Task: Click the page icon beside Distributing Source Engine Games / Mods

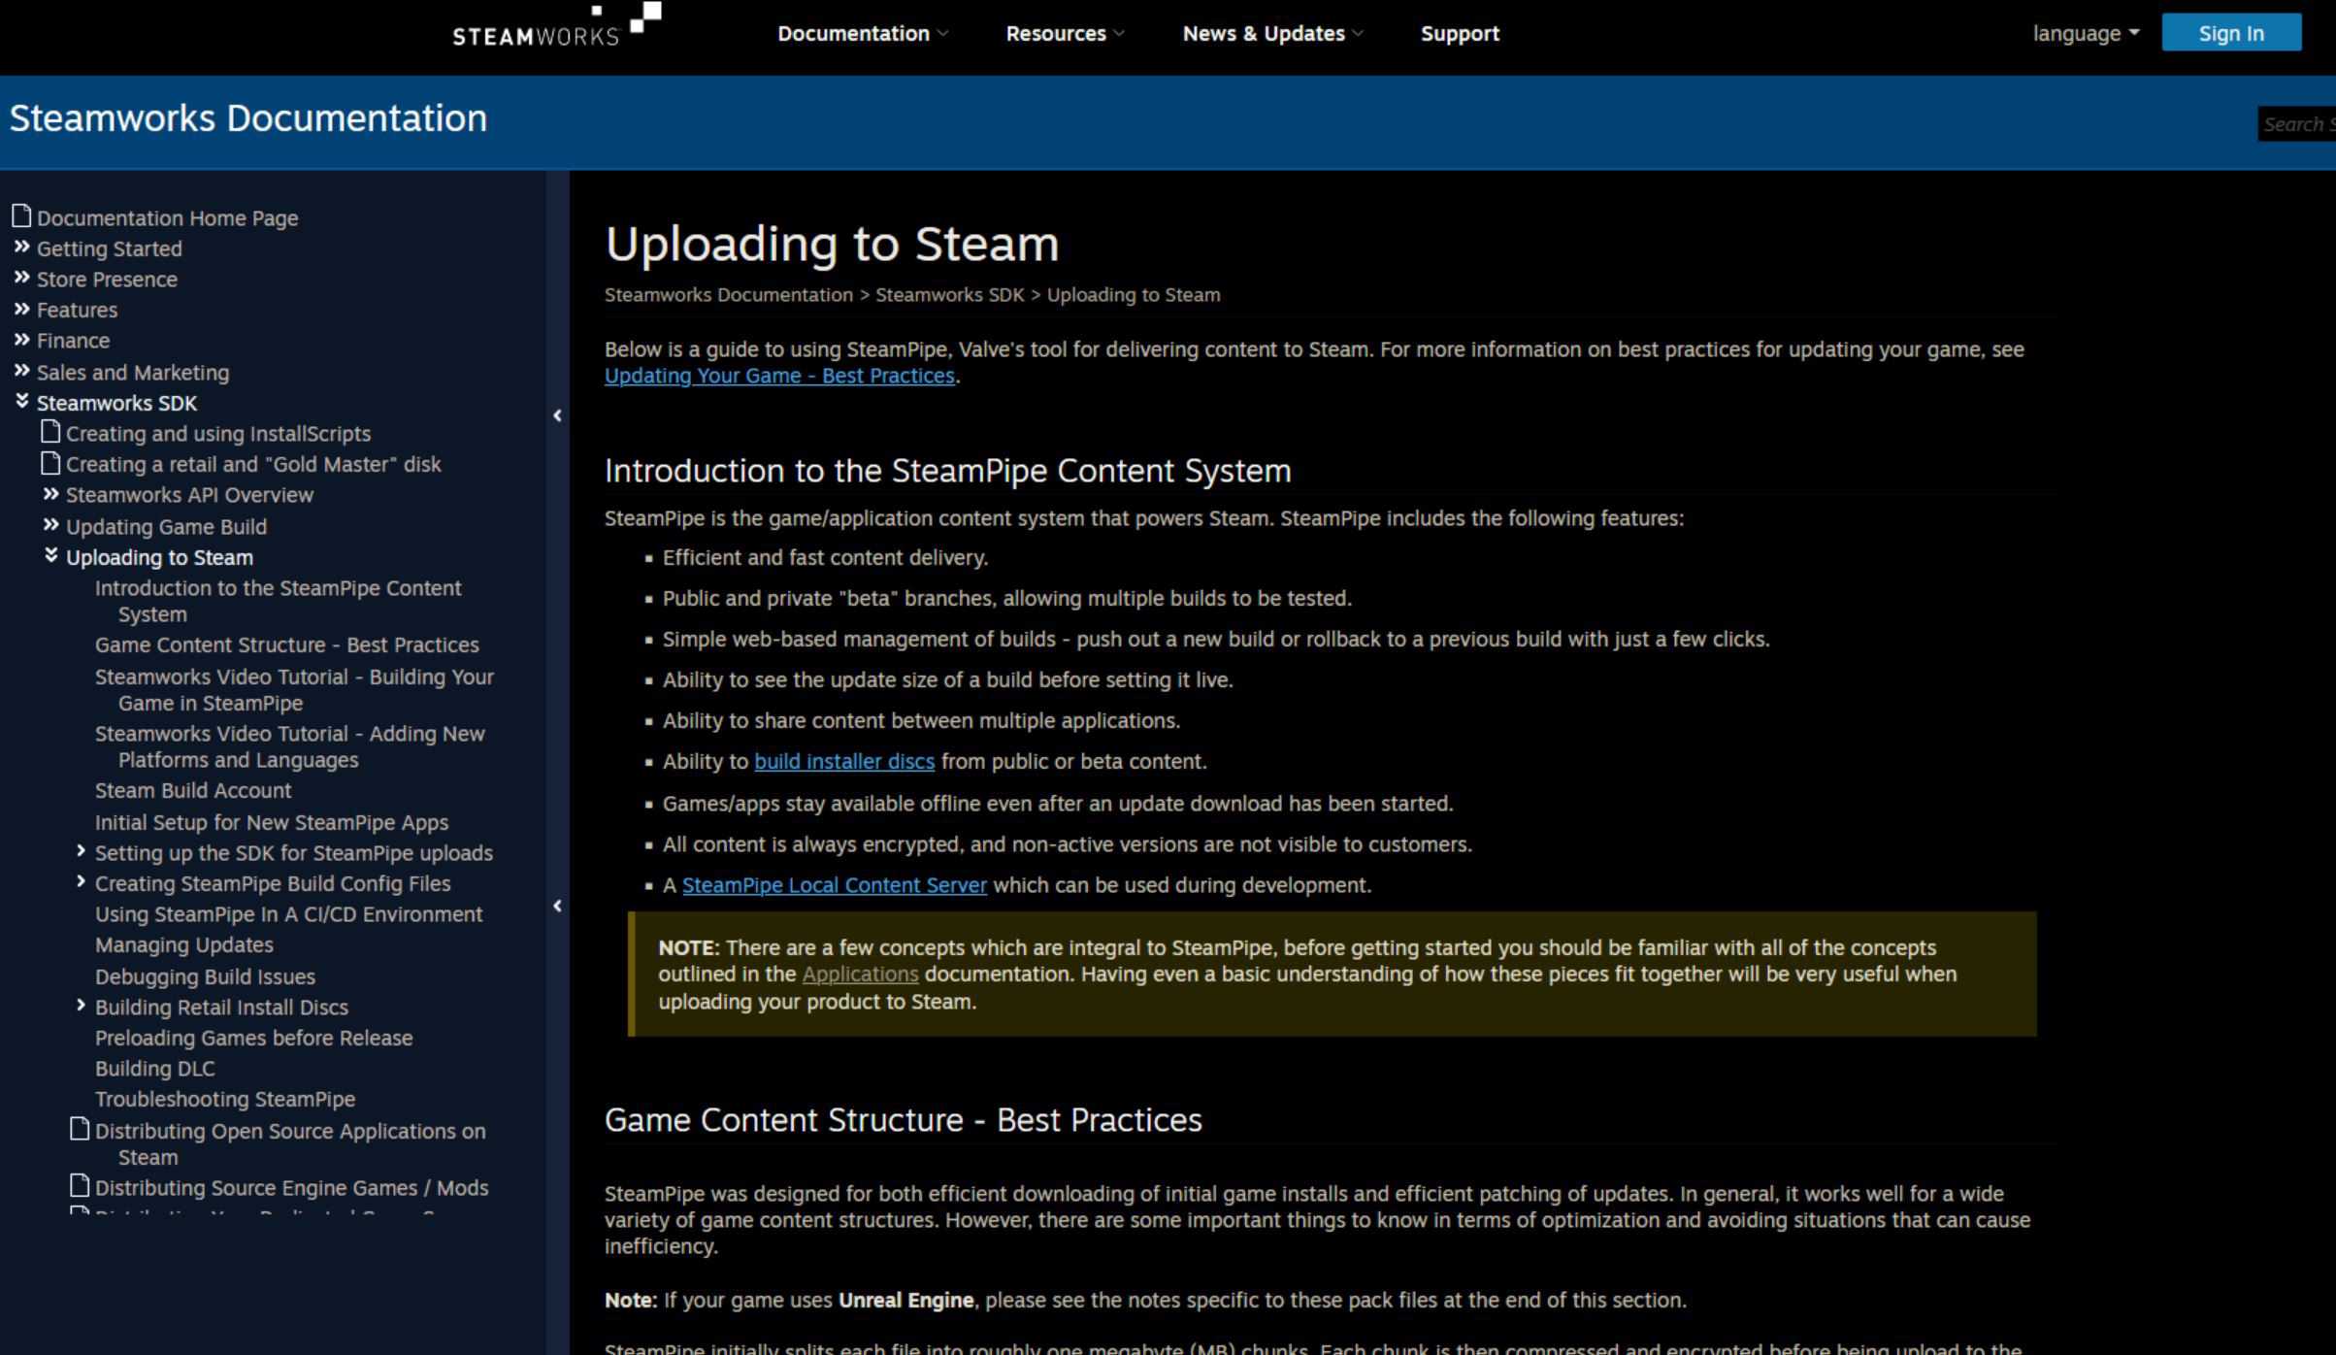Action: (80, 1186)
